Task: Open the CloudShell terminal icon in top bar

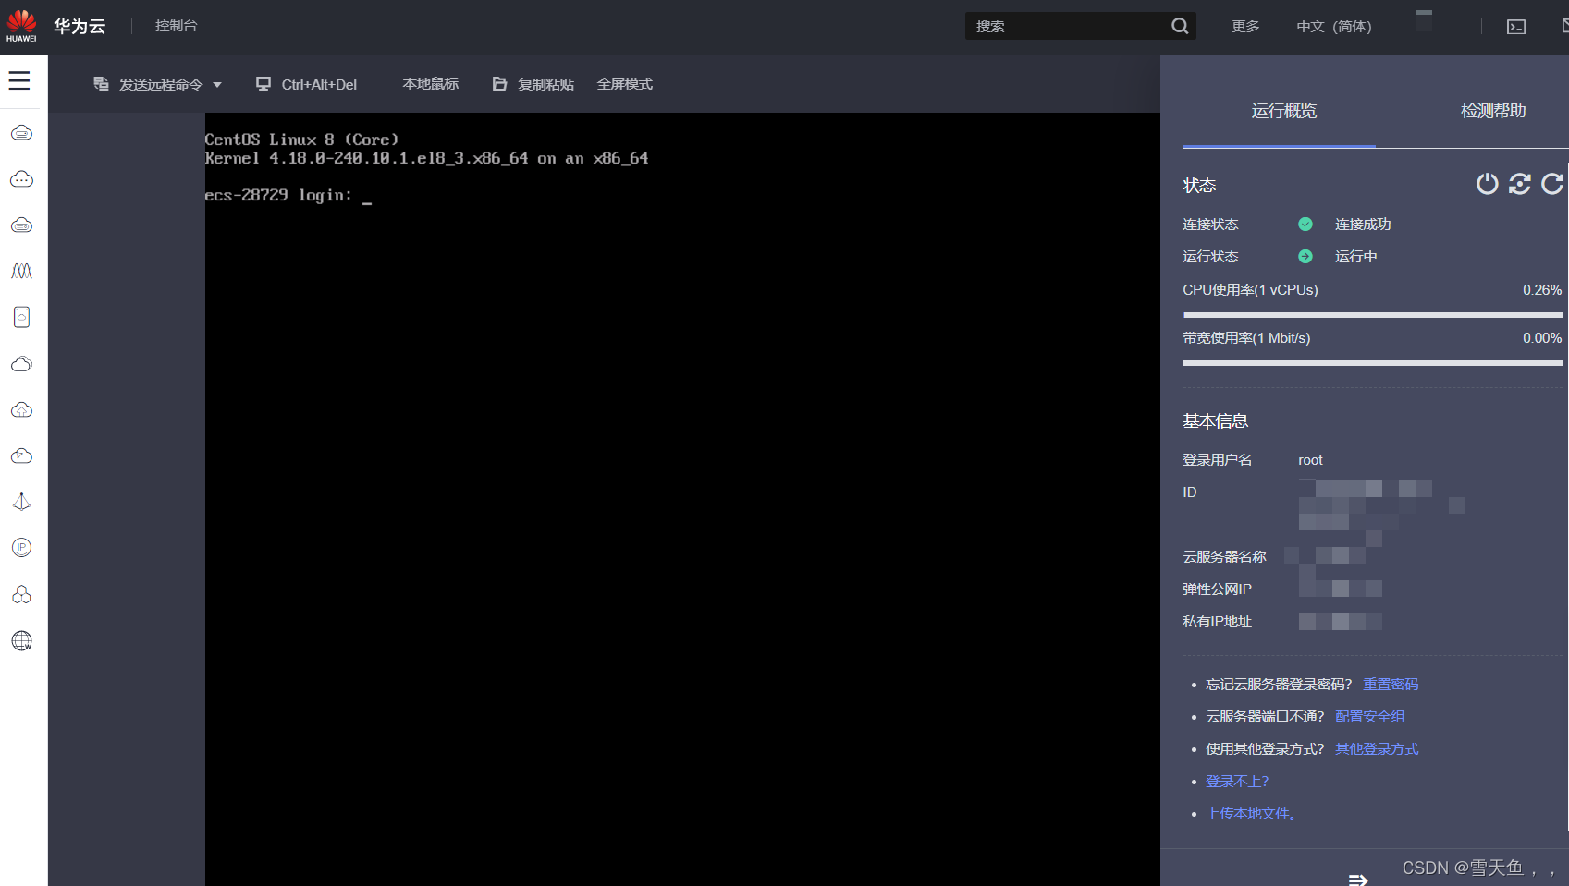Action: [x=1516, y=27]
